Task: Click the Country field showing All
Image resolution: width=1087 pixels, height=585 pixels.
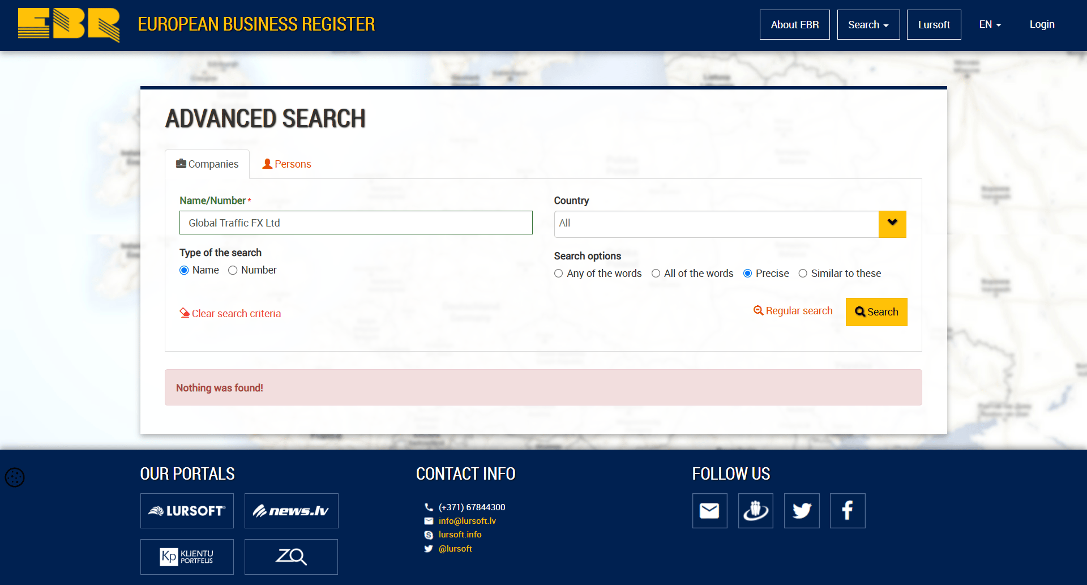Action: pyautogui.click(x=716, y=224)
